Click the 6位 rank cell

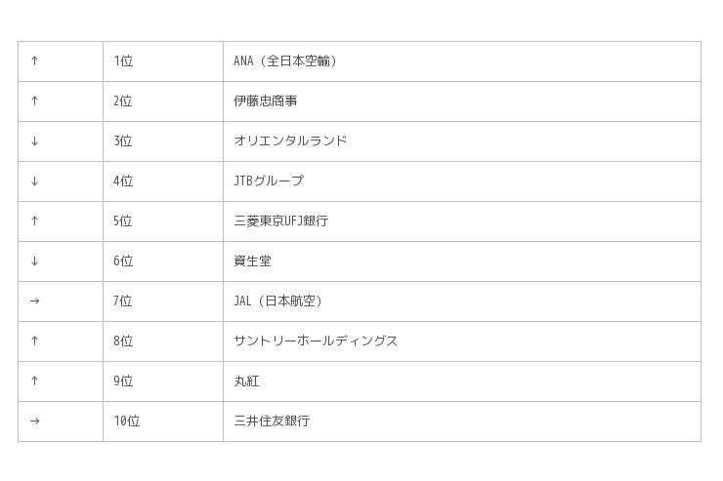click(x=122, y=261)
